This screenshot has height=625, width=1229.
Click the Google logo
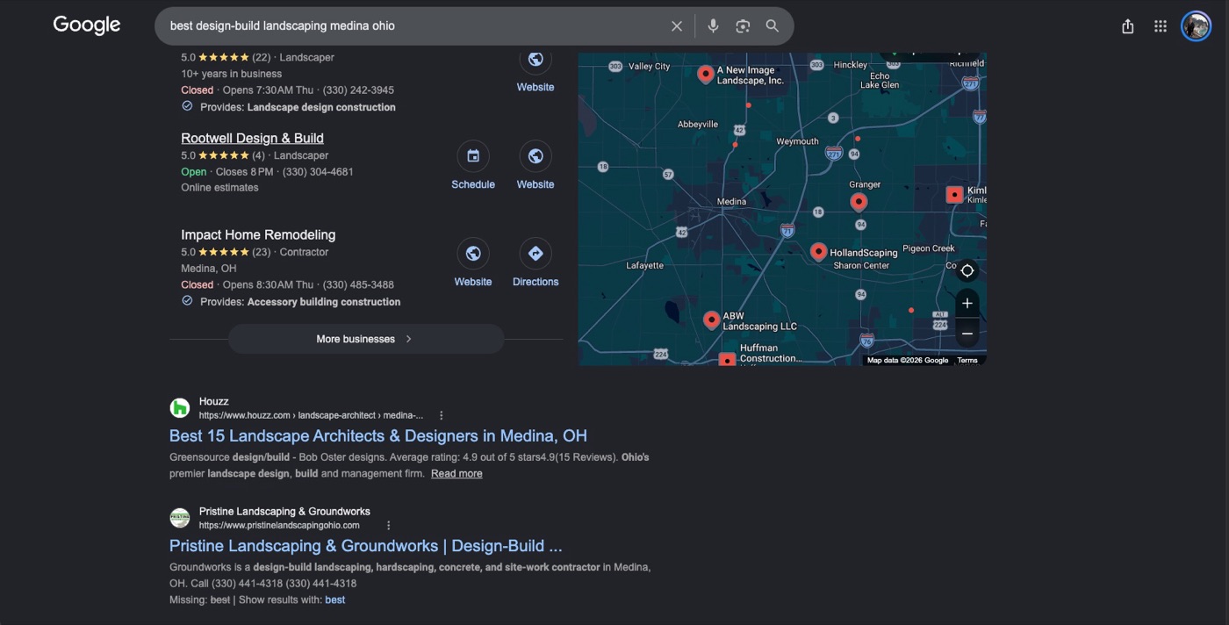[x=87, y=25]
